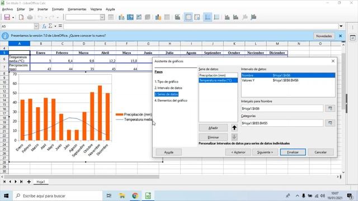Viewport: 358px width, 201px height.
Task: Click the Legend properties icon
Action: click(197, 17)
